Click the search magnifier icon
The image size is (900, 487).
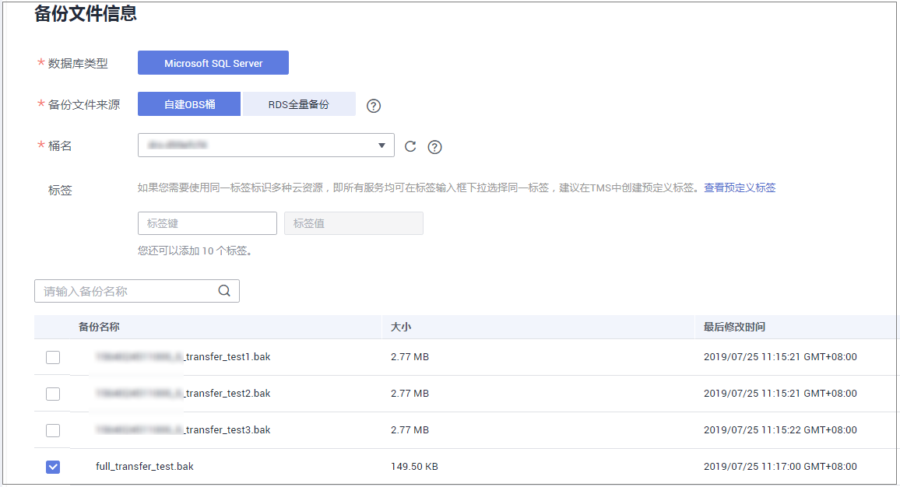coord(224,291)
